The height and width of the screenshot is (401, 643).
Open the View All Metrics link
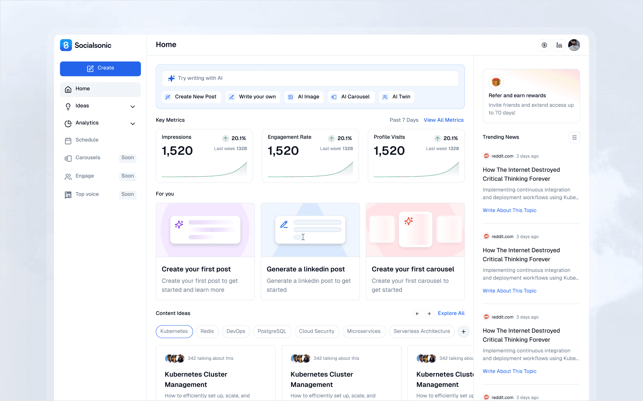click(443, 120)
